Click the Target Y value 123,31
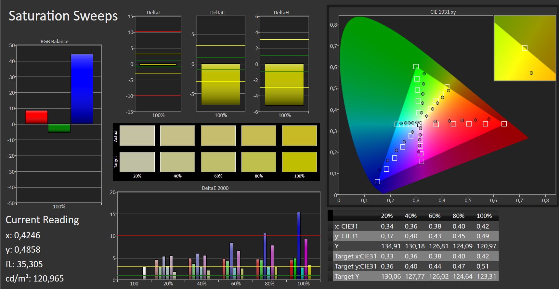Screen dimensions: 559x289 click(487, 276)
